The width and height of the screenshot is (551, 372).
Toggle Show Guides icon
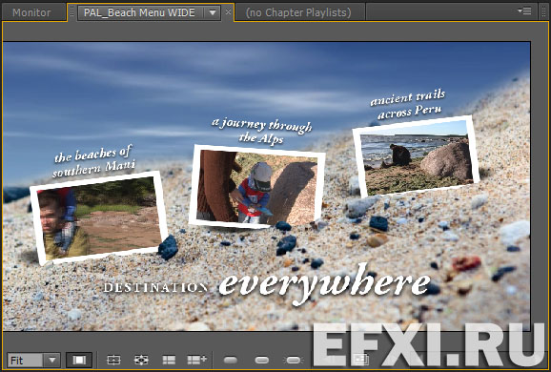(169, 360)
